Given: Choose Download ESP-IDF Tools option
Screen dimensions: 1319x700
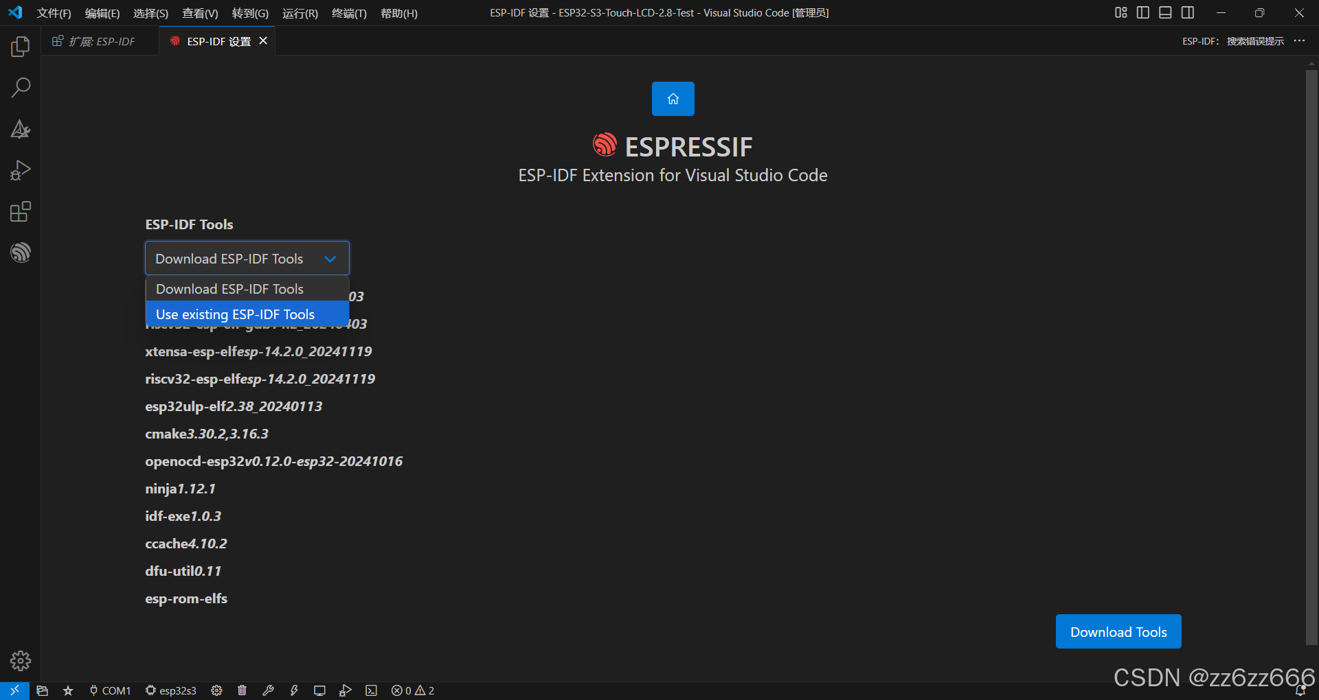Looking at the screenshot, I should (x=247, y=289).
